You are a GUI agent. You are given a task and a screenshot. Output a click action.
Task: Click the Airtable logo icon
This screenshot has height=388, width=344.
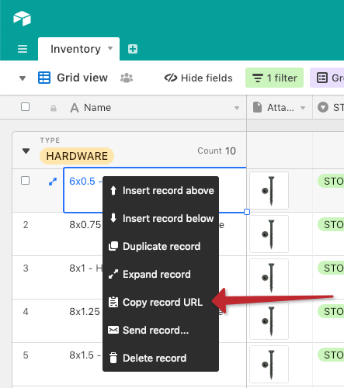point(22,19)
